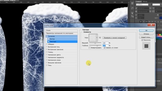Switch to the Абзац tab
The width and height of the screenshot is (162, 91).
[x=145, y=2]
